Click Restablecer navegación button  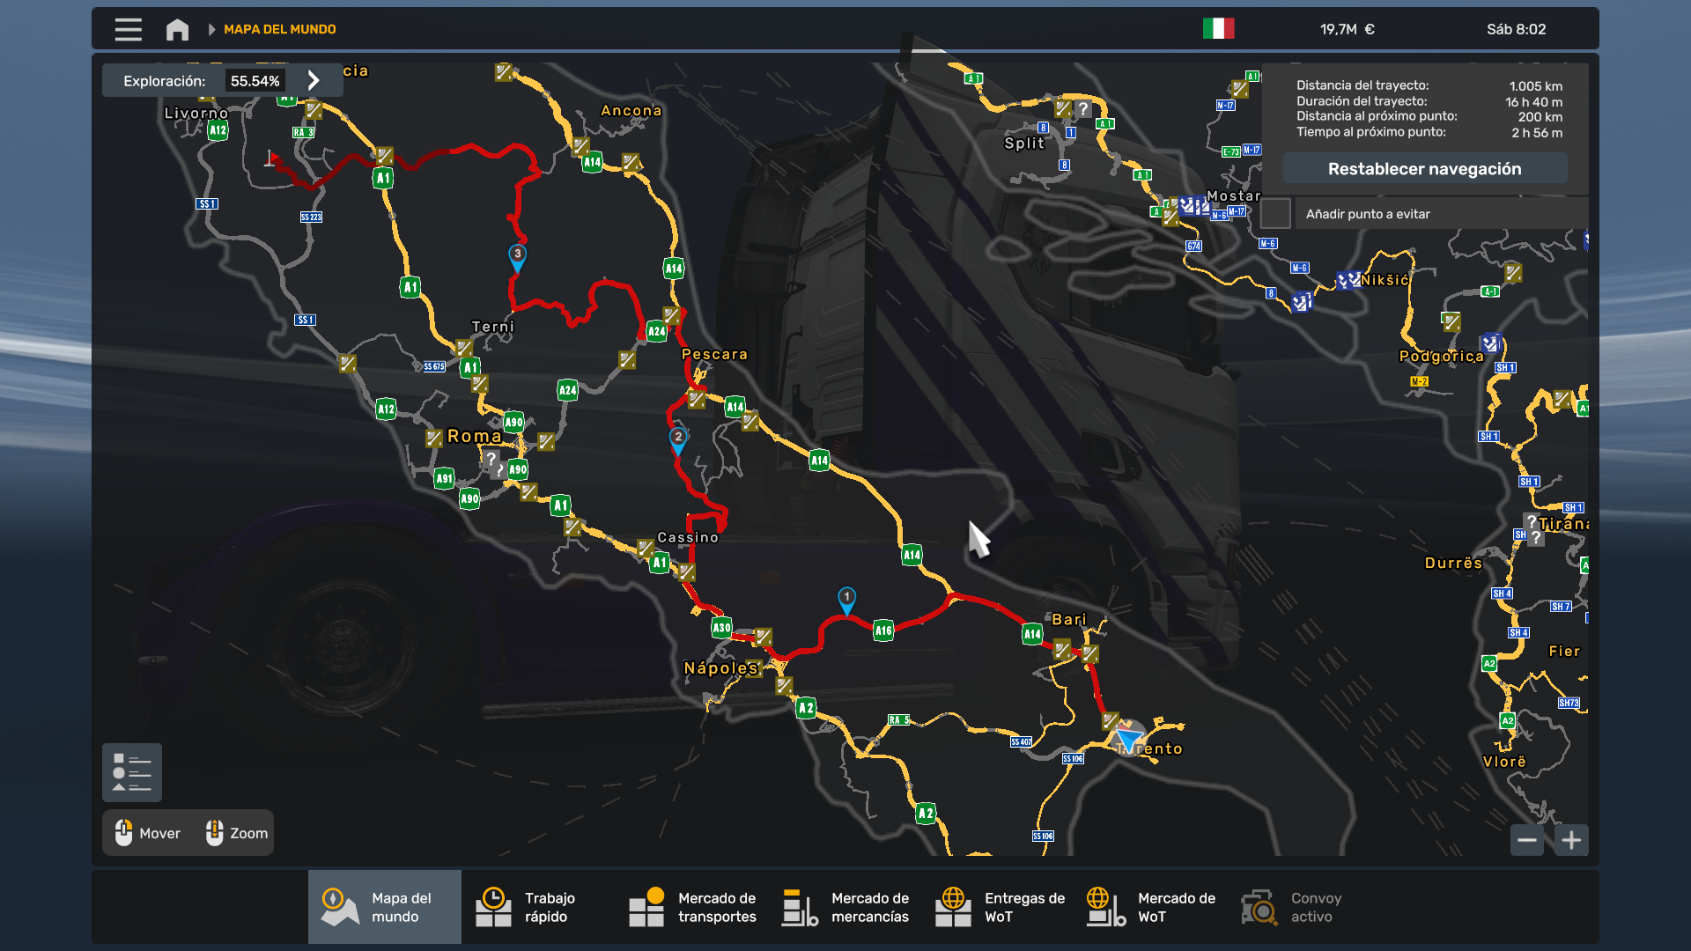(1424, 169)
